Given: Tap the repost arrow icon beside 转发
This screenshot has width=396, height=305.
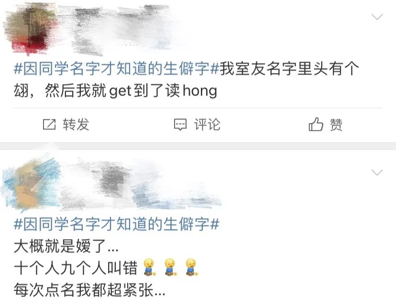Looking at the screenshot, I should (49, 124).
